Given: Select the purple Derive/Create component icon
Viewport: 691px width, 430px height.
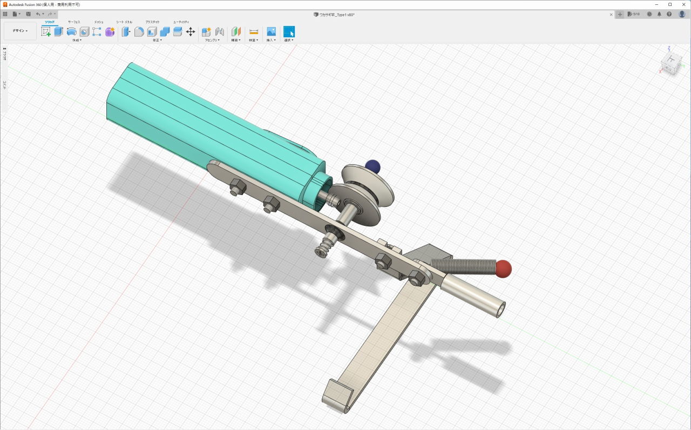Looking at the screenshot, I should [x=110, y=32].
